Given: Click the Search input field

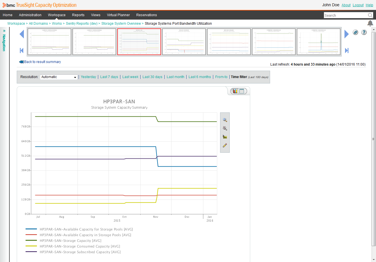Looking at the screenshot, I should click(346, 15).
